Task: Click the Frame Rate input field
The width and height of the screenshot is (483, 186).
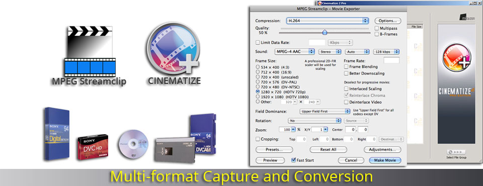Action: 391,60
